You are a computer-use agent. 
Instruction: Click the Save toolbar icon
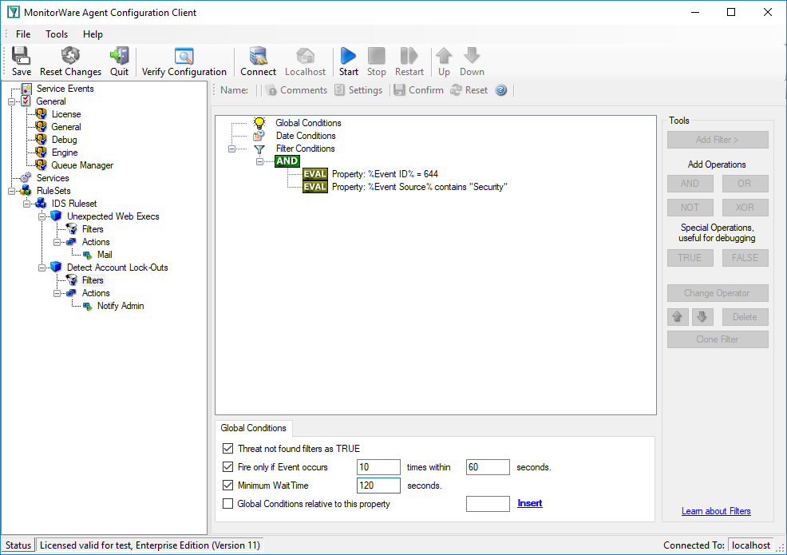(21, 56)
